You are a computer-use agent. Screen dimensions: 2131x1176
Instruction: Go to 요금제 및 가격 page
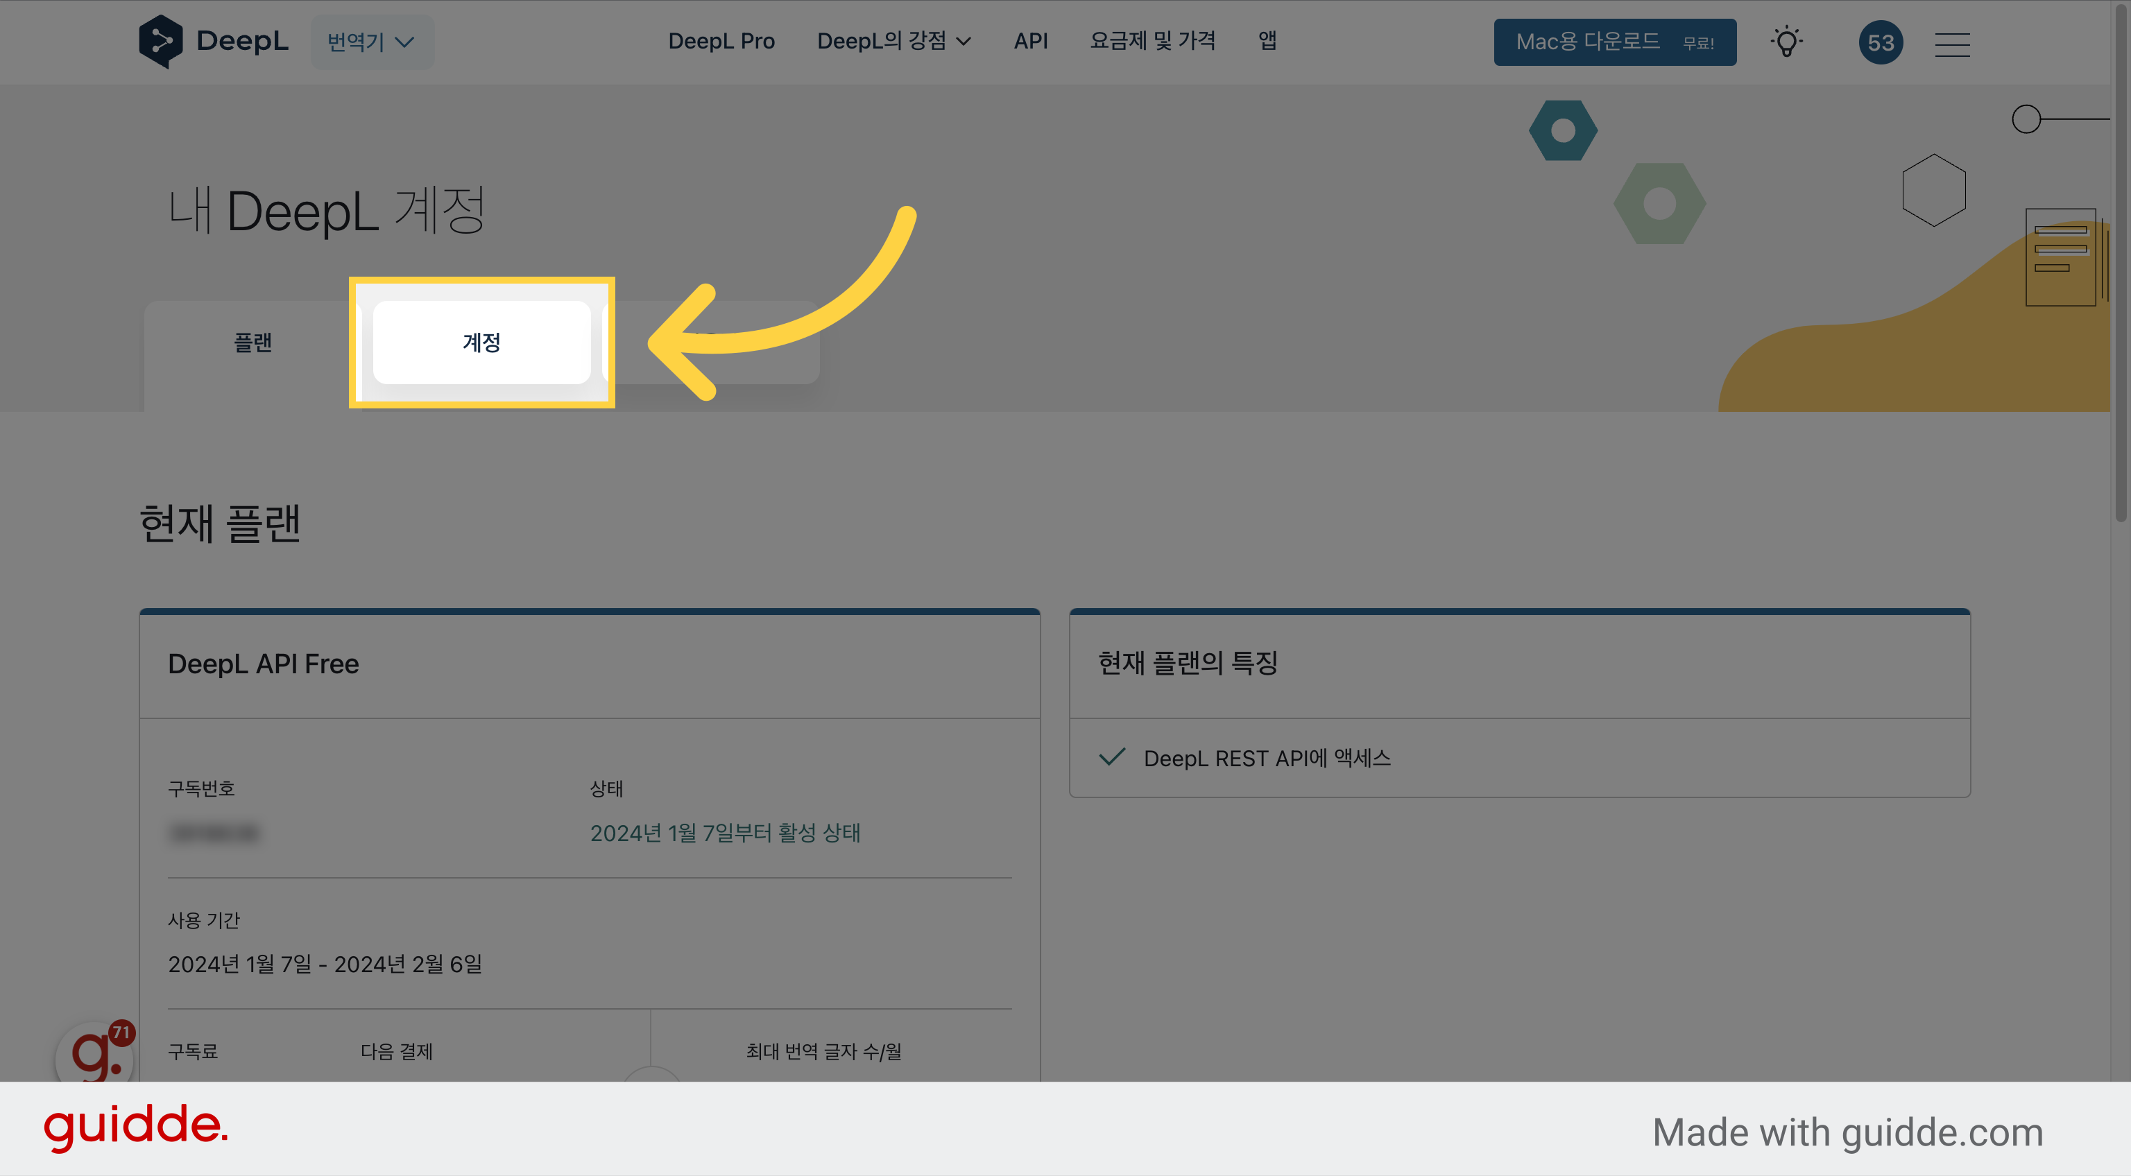point(1152,40)
